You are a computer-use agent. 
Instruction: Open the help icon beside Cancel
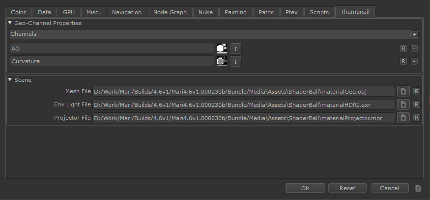(418, 188)
